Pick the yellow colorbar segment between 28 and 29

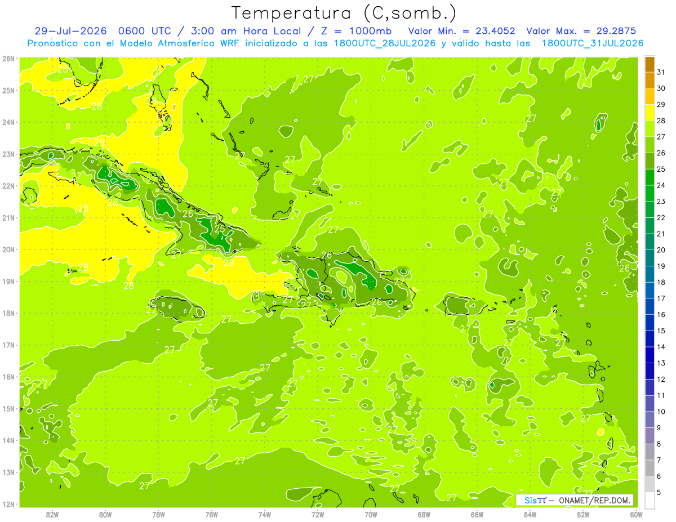(650, 112)
